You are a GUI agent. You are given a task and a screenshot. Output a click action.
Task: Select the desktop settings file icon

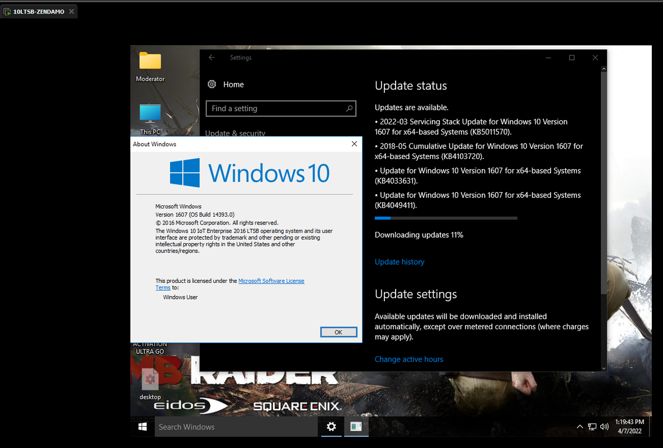pos(150,379)
